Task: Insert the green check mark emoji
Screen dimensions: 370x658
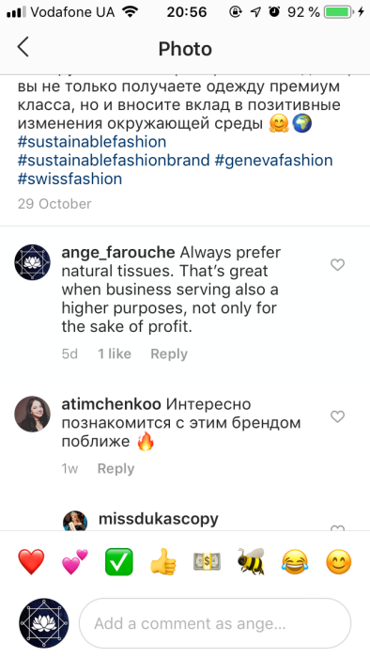Action: tap(119, 562)
